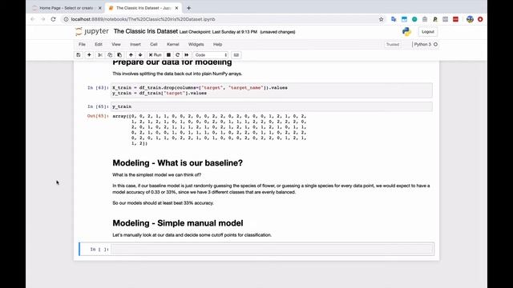This screenshot has height=288, width=513.
Task: Copy selected cells icon
Action: pos(110,55)
